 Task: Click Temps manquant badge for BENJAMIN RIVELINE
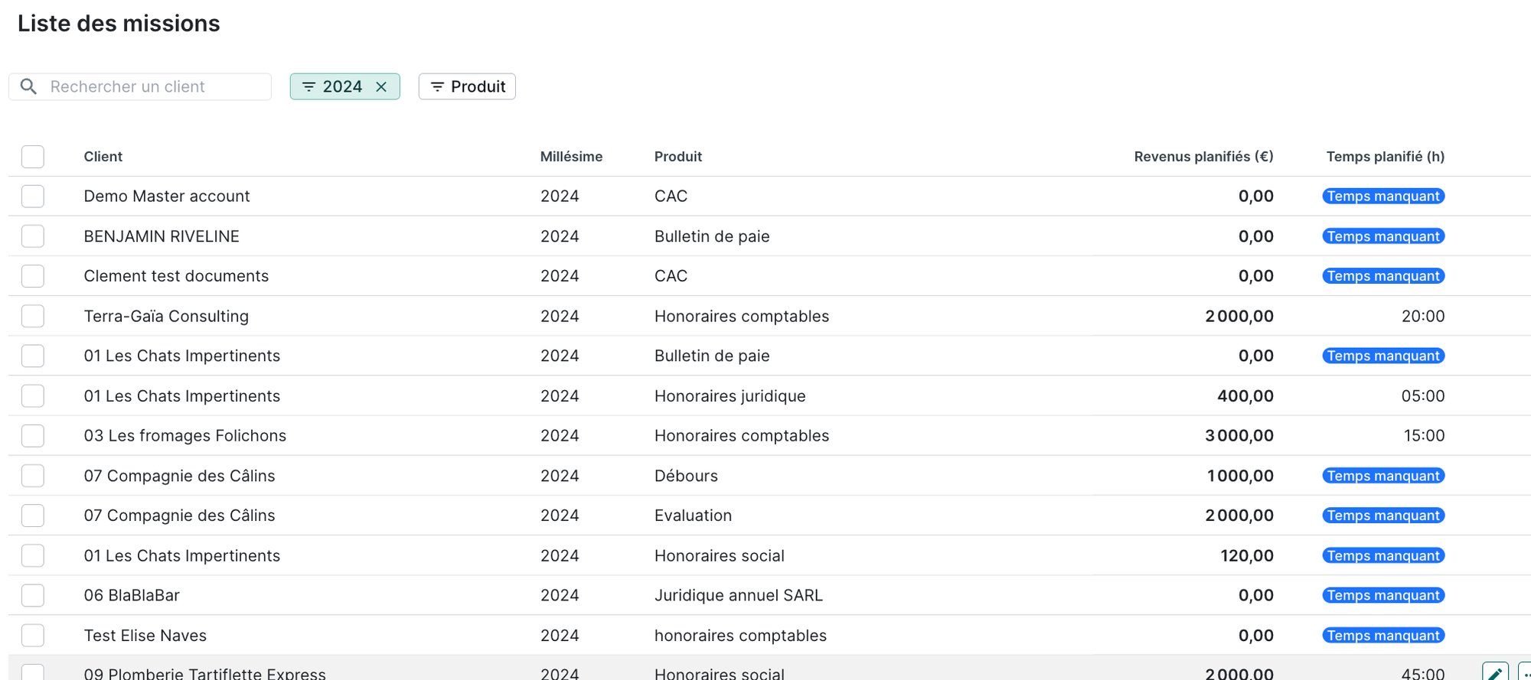click(1382, 236)
